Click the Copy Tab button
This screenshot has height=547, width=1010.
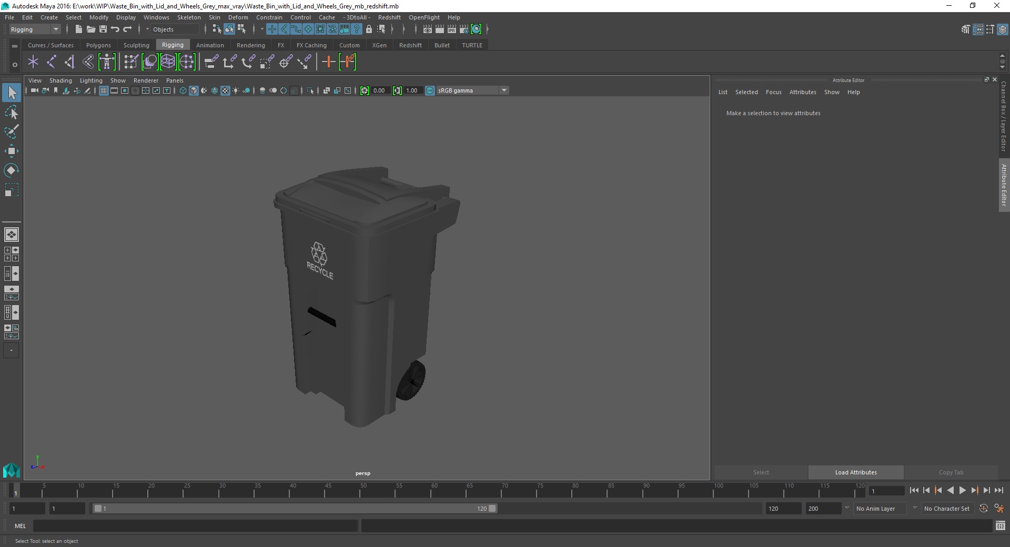(951, 472)
